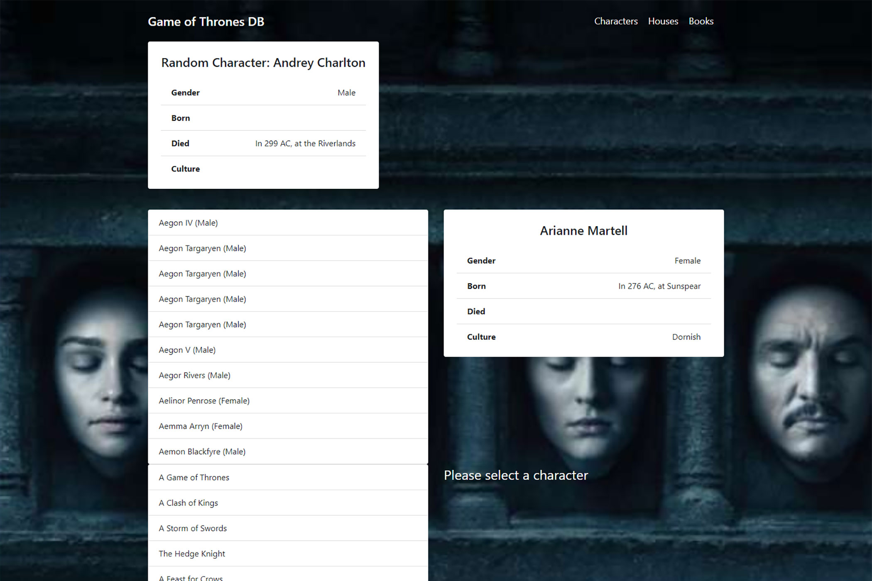
Task: Open the Houses navigation link
Action: point(663,21)
